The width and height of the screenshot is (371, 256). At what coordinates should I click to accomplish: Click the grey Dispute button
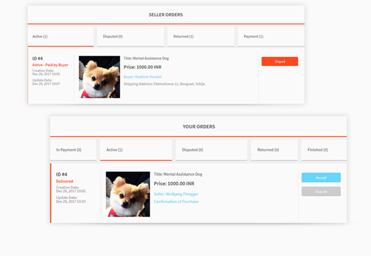[x=321, y=192]
